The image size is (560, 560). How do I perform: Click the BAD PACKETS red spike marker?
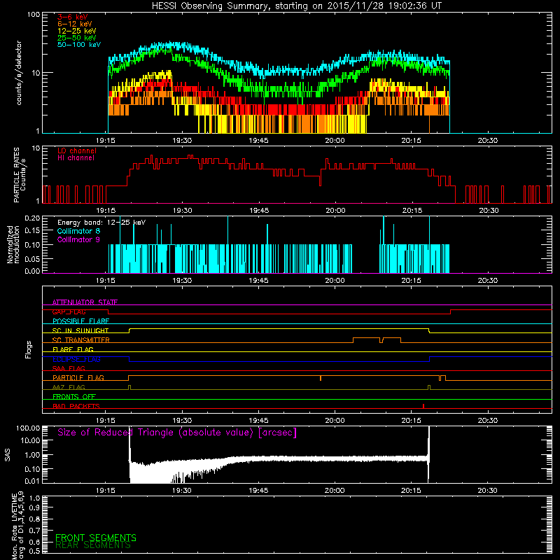click(423, 406)
